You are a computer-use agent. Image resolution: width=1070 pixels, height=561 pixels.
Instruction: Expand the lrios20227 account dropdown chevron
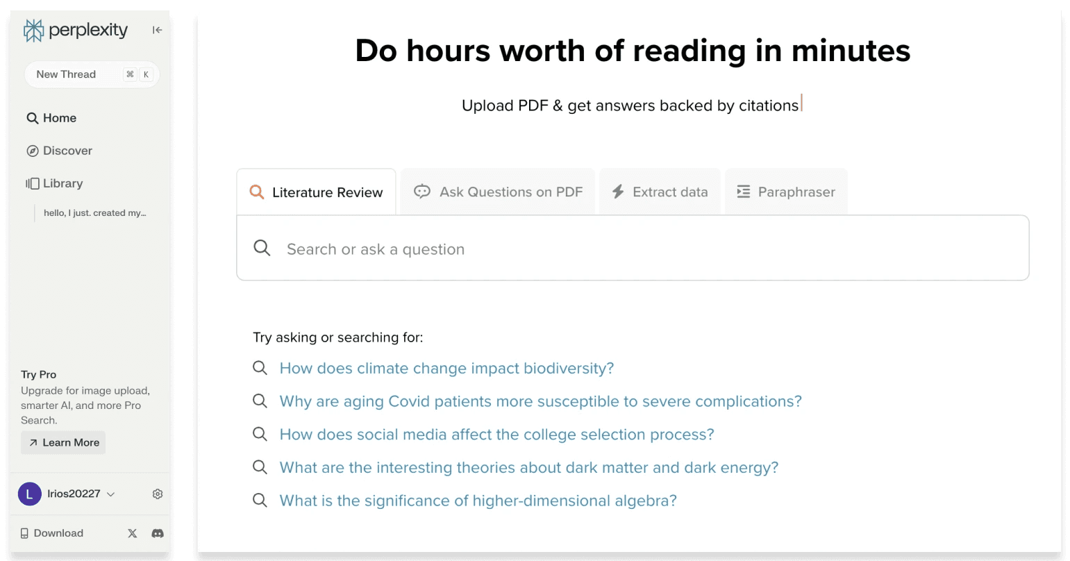[x=110, y=494]
